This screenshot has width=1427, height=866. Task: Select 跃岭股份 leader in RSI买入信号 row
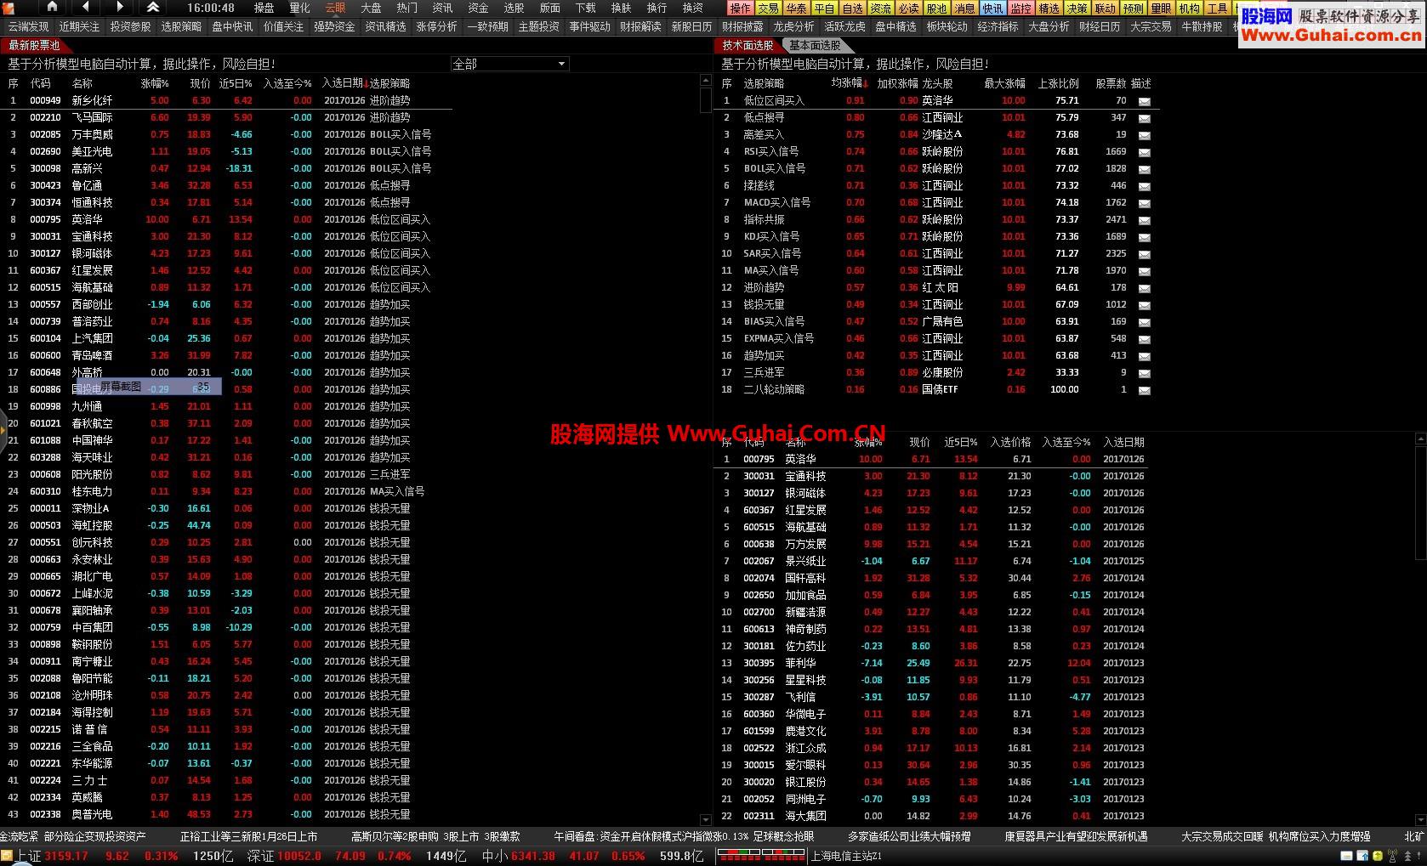[942, 151]
